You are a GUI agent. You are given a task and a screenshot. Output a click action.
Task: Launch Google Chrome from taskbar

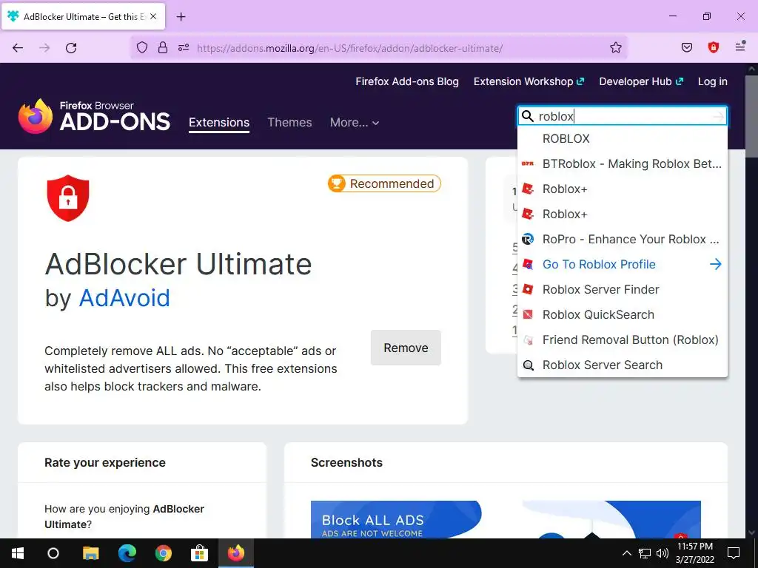(164, 553)
